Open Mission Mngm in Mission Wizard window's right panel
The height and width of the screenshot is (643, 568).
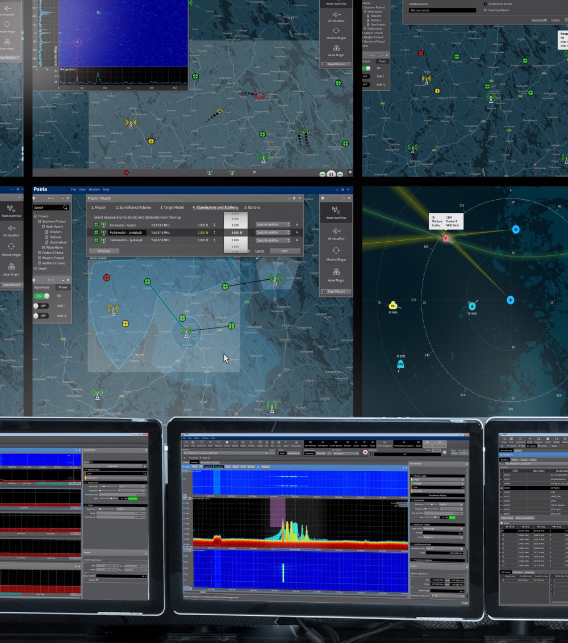336,254
